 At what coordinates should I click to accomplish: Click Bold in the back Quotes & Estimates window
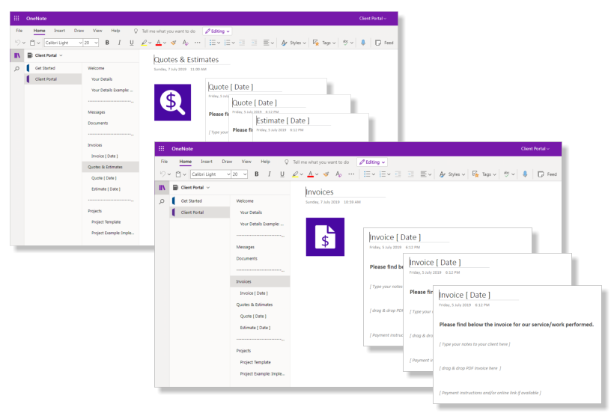[107, 43]
